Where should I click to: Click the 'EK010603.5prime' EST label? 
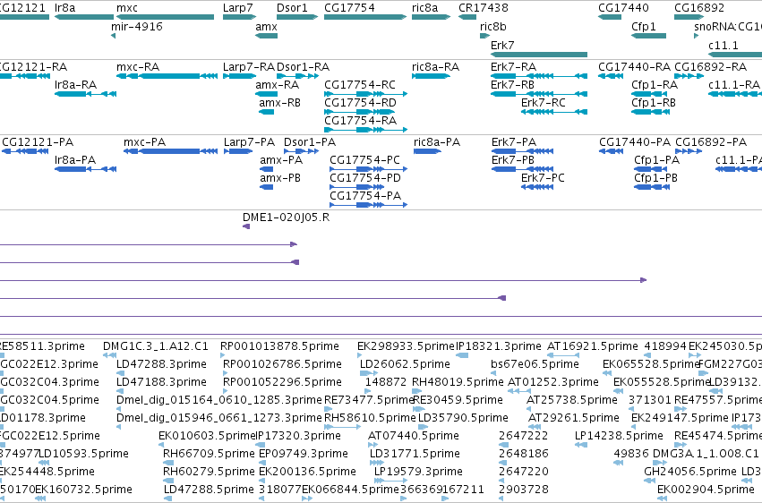click(207, 436)
